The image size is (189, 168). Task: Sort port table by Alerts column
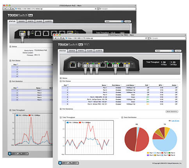[174, 85]
